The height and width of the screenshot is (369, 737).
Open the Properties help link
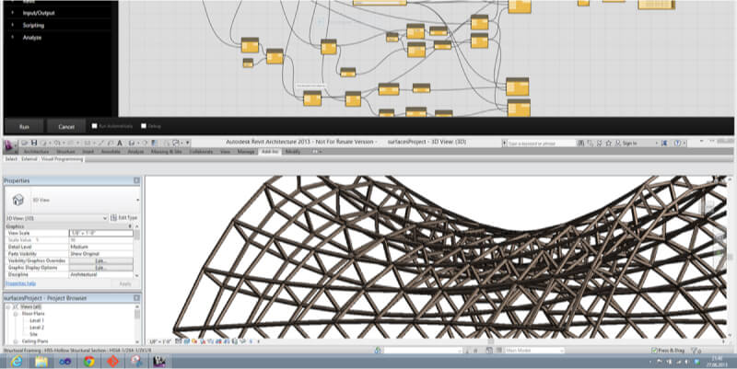[x=20, y=283]
